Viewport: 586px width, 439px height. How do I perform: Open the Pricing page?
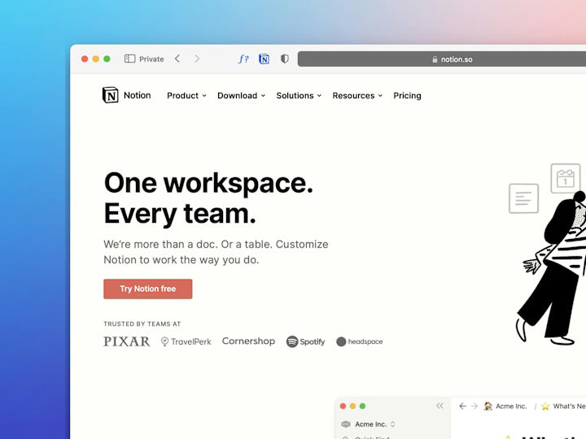[407, 96]
